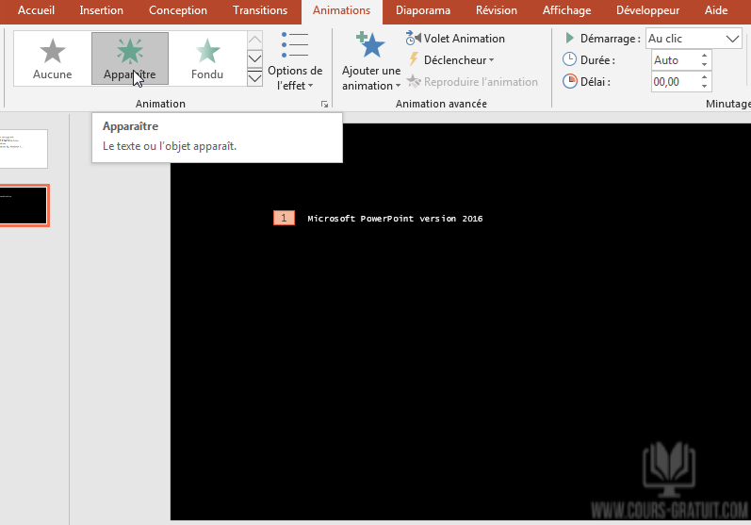Switch to the Transitions tab

pyautogui.click(x=260, y=11)
